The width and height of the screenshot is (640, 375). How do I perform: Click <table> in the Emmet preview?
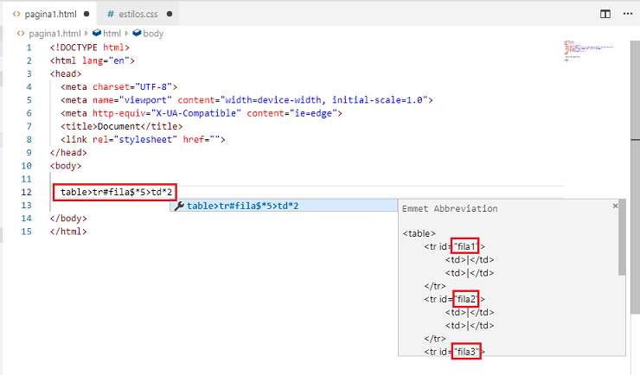[419, 233]
